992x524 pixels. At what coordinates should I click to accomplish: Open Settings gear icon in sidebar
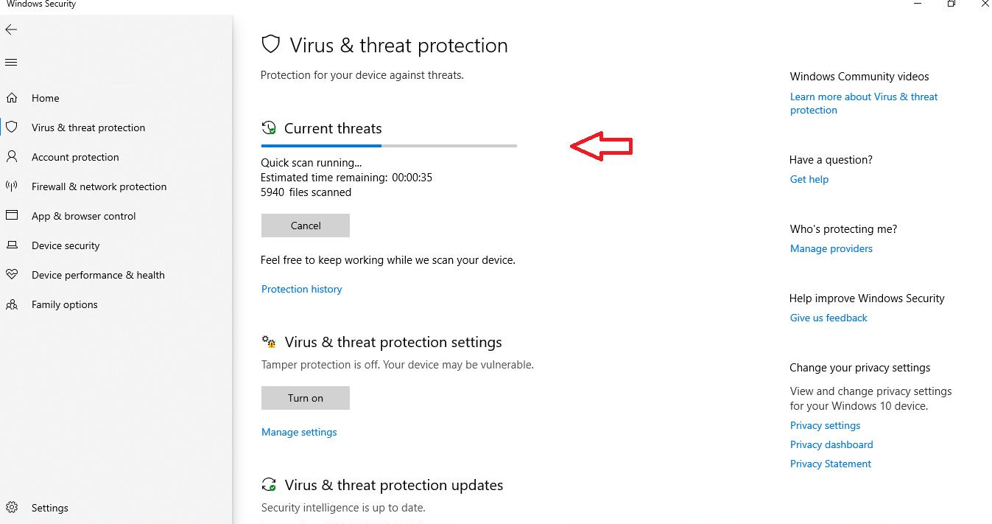[x=12, y=507]
